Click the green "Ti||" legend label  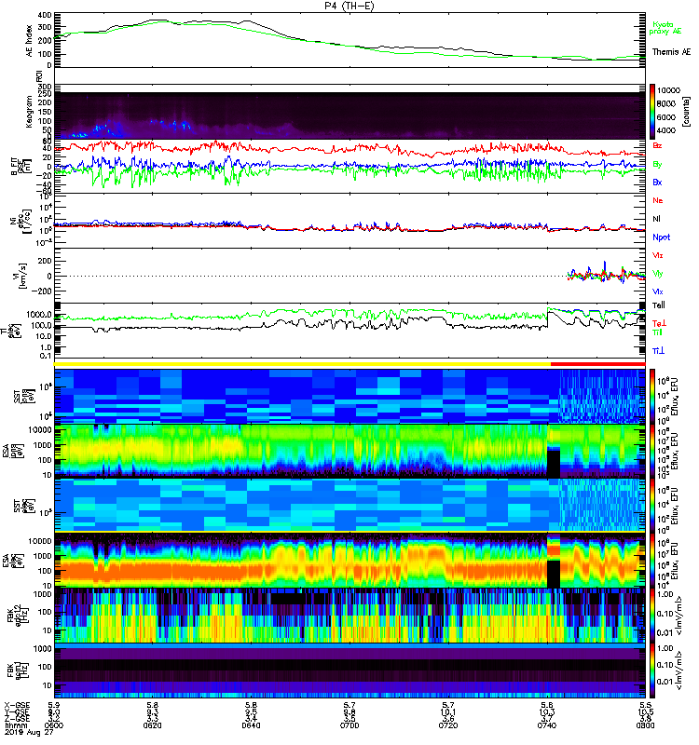657,332
